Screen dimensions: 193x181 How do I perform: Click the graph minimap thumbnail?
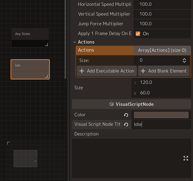[25, 159]
